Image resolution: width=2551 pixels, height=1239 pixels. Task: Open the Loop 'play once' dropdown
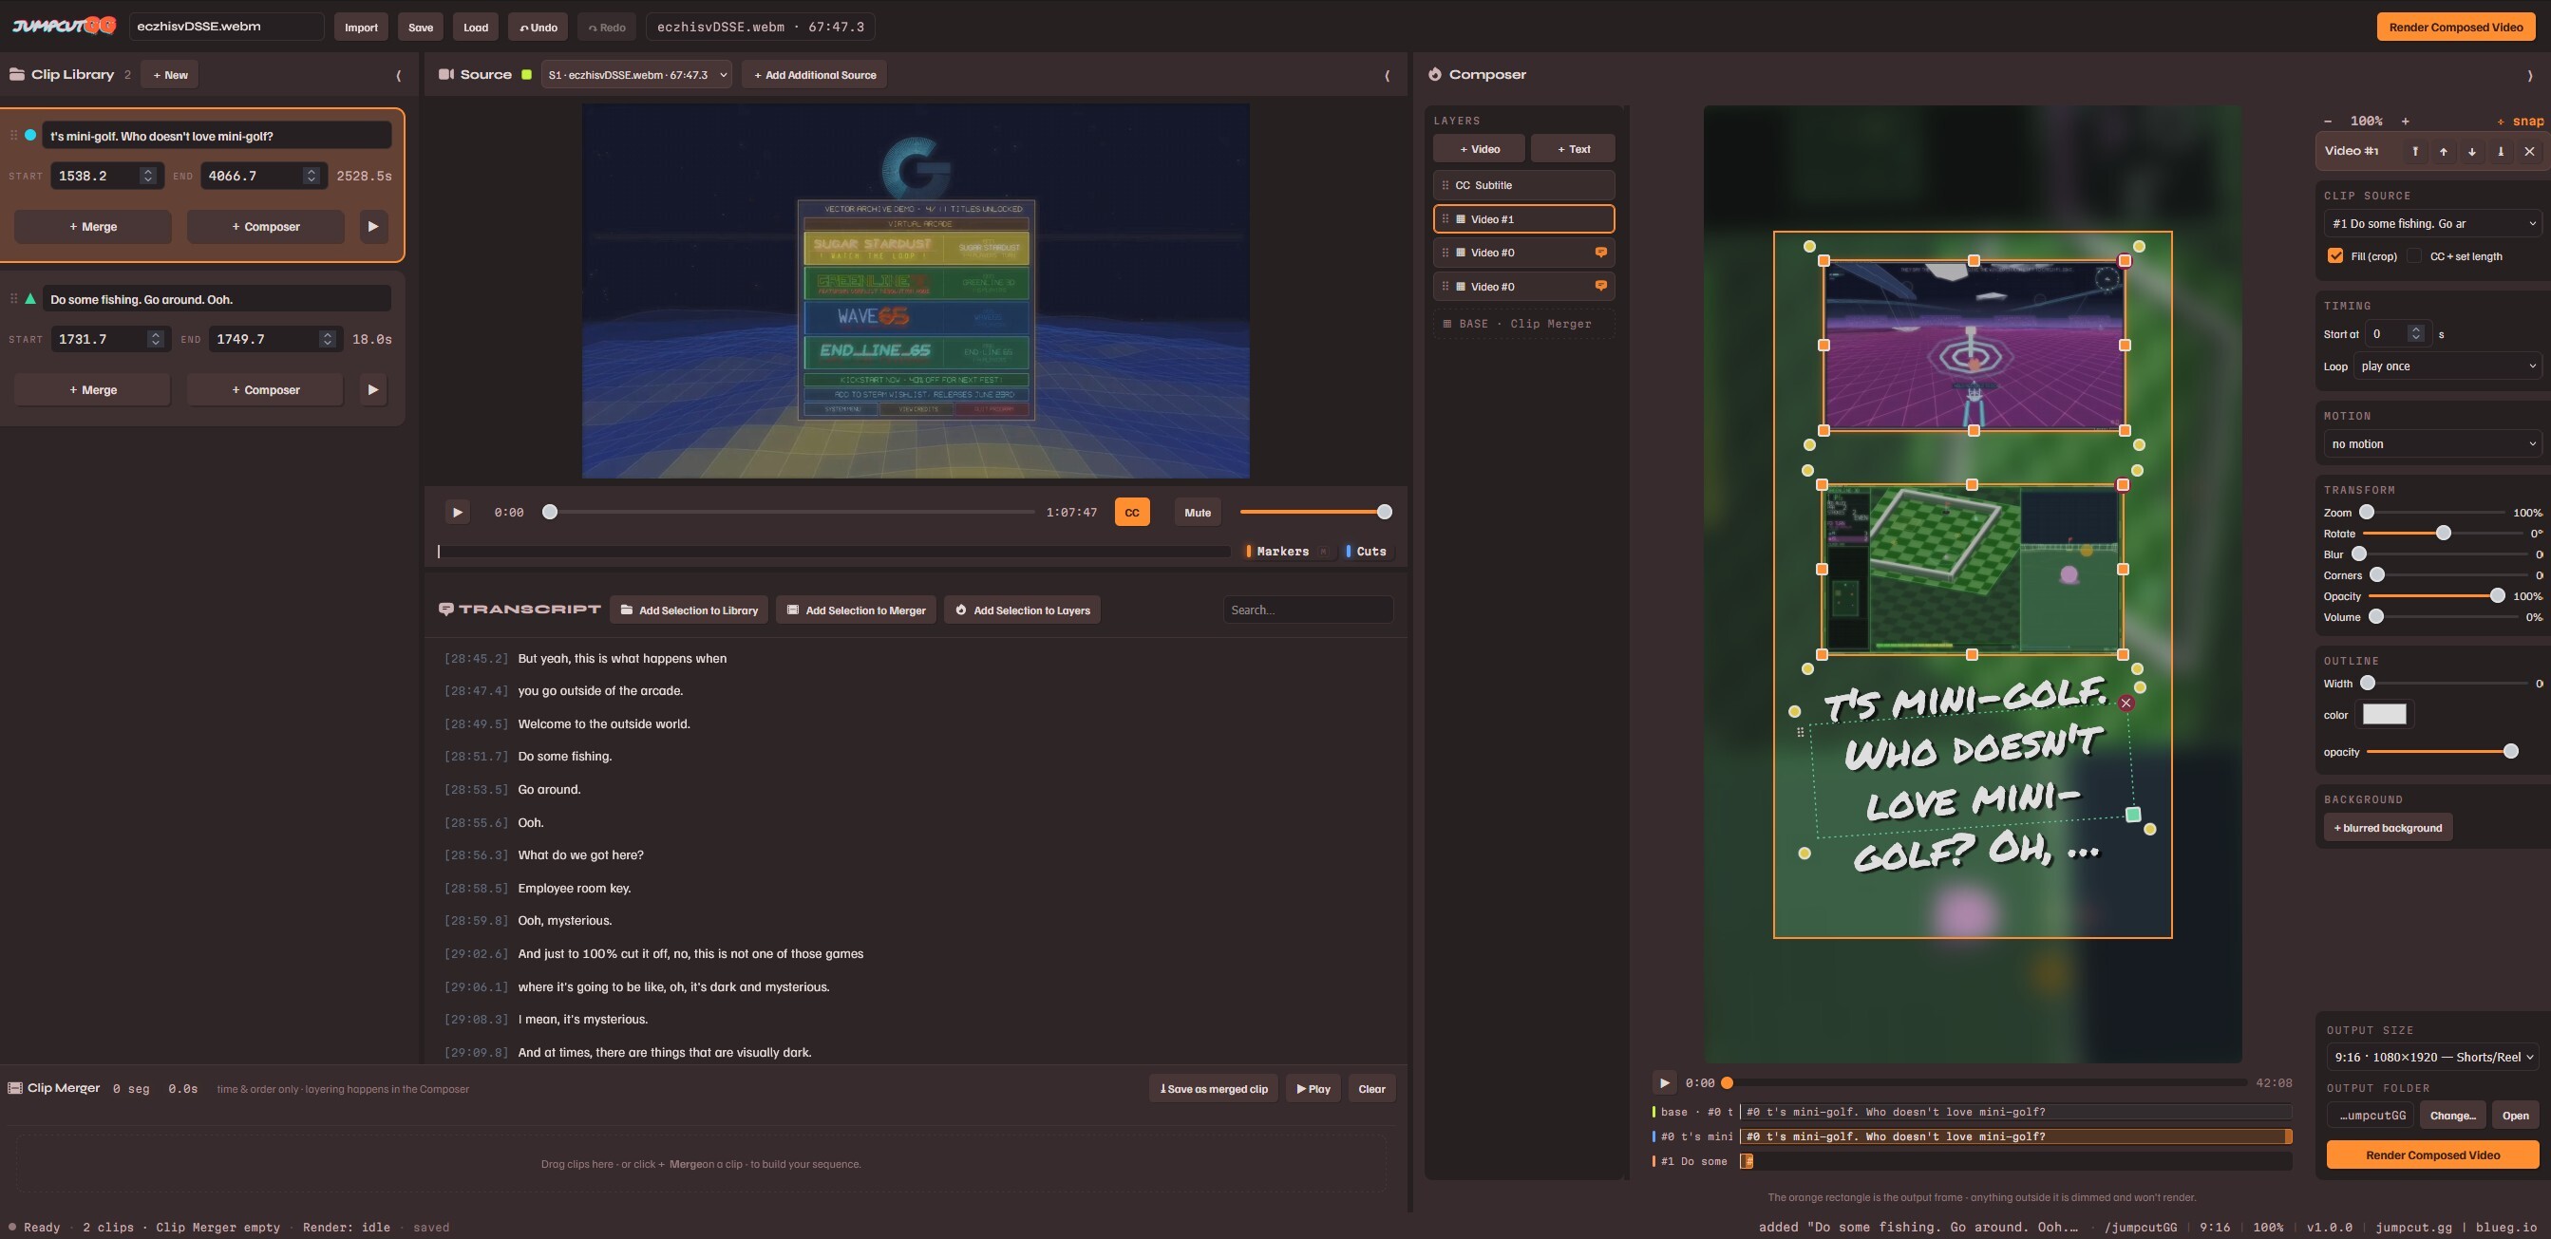click(2448, 366)
